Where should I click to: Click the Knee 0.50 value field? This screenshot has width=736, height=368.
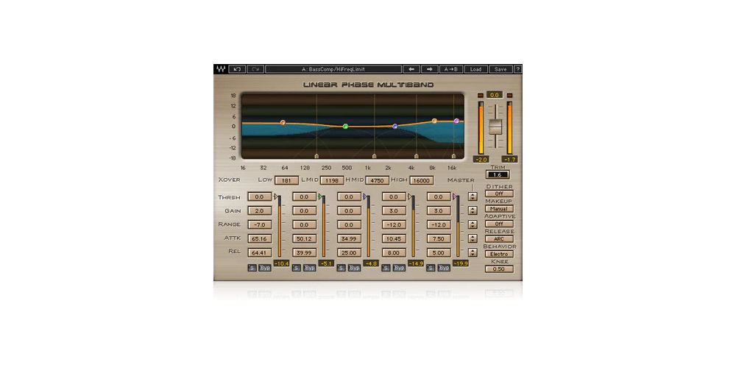(x=499, y=269)
